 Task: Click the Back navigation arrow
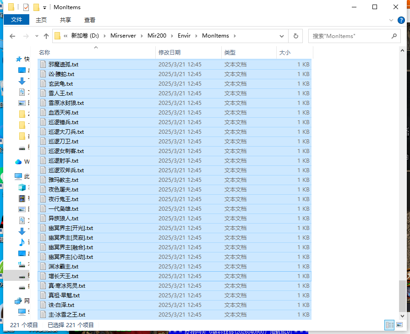pyautogui.click(x=12, y=36)
